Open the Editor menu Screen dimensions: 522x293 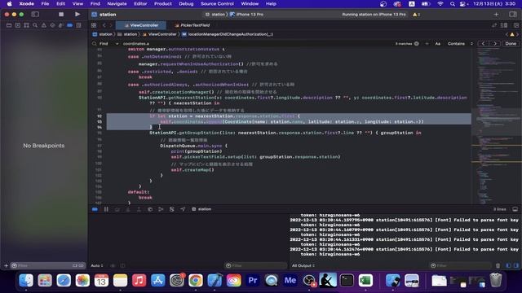point(140,3)
